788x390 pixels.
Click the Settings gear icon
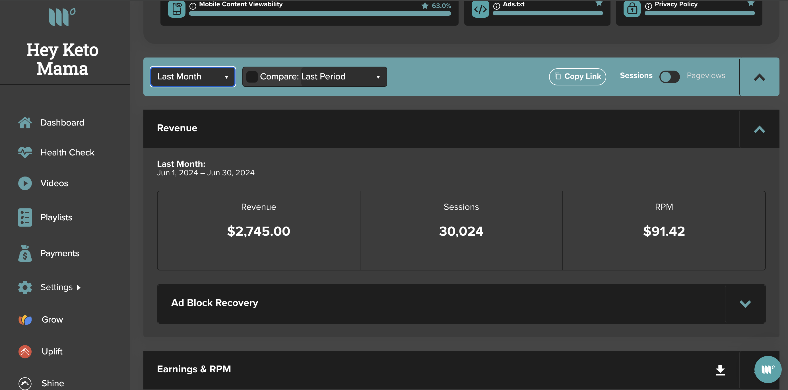(25, 288)
